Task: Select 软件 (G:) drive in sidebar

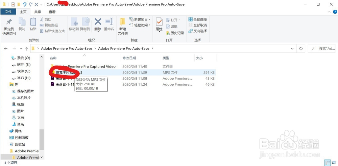Action: click(21, 71)
